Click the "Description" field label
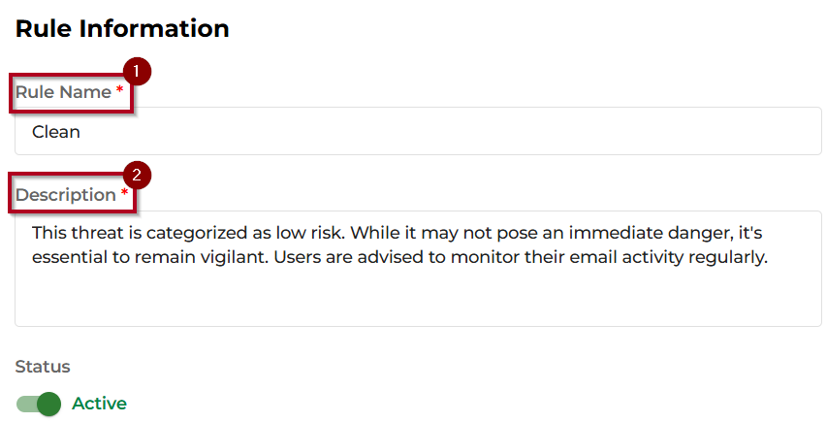Screen dimensions: 827x422 (65, 195)
